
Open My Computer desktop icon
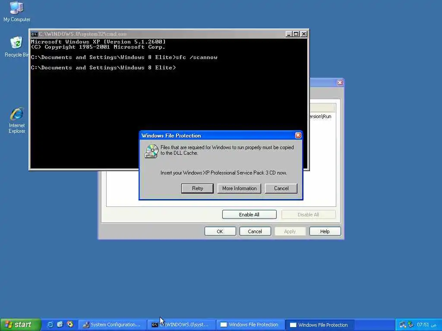point(17,11)
